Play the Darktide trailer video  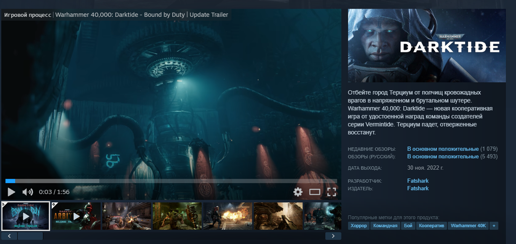coord(11,192)
